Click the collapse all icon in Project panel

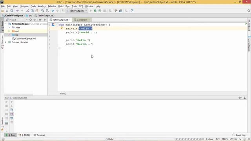(35, 20)
